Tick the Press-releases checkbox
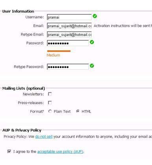 50,103
